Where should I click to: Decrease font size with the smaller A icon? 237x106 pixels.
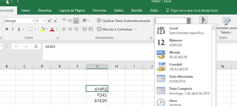point(56,21)
